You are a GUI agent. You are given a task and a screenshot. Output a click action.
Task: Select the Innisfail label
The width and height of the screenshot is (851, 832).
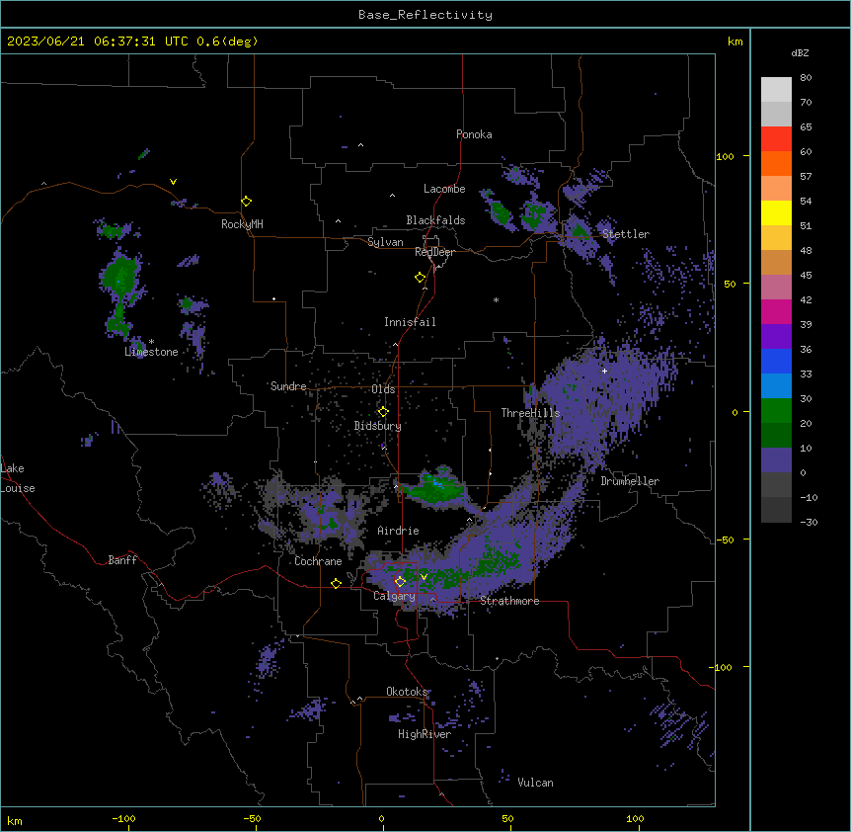(410, 322)
